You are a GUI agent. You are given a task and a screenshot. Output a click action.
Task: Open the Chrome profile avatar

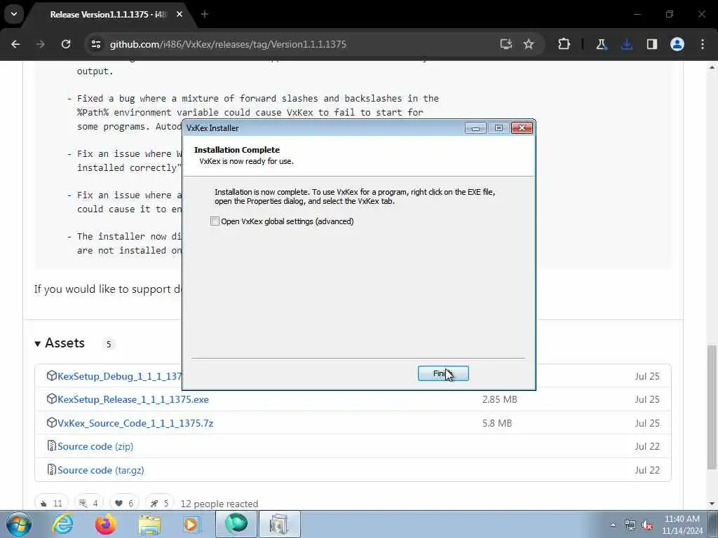(677, 44)
